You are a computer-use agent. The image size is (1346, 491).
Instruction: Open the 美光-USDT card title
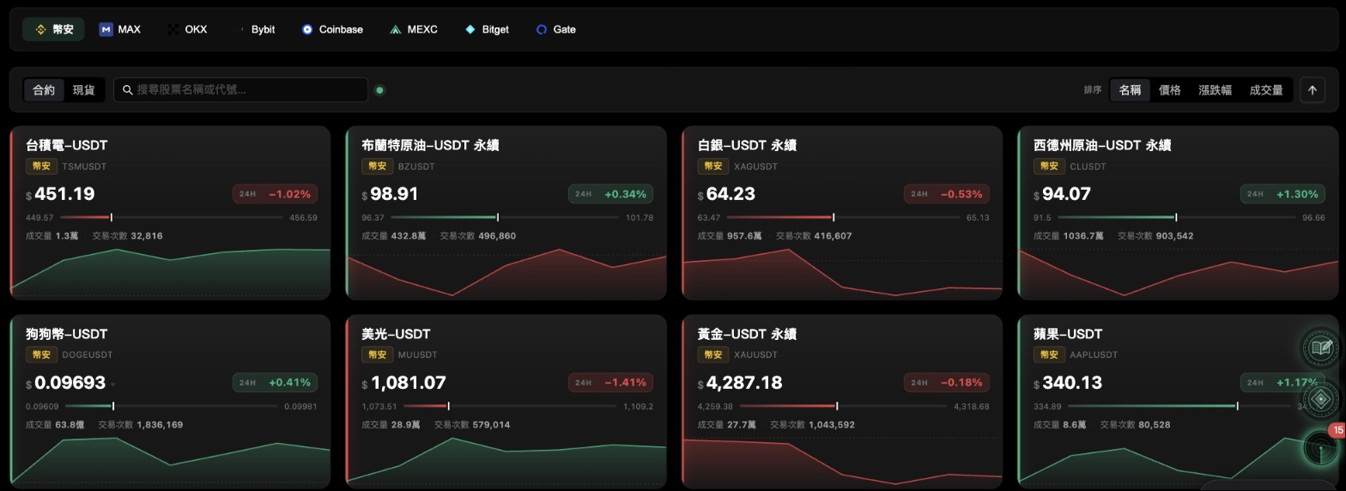coord(396,334)
